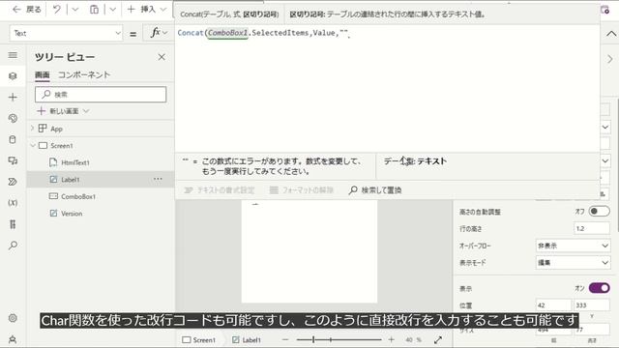Viewport: 619px width, 348px height.
Task: Click inside the Concat formula text
Action: pyautogui.click(x=263, y=33)
